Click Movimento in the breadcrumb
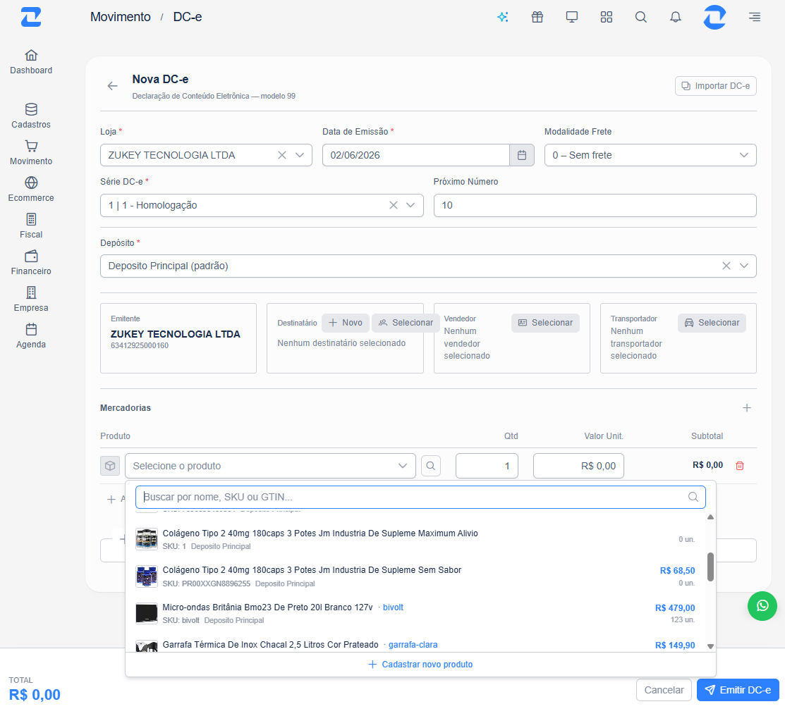This screenshot has width=785, height=716. (120, 17)
